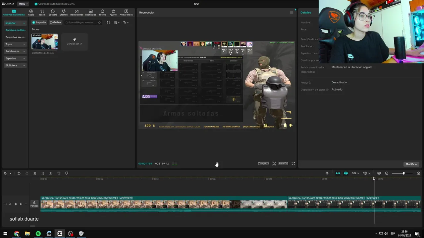The height and width of the screenshot is (238, 424).
Task: Expand the Biblioteca section
Action: coord(15,65)
